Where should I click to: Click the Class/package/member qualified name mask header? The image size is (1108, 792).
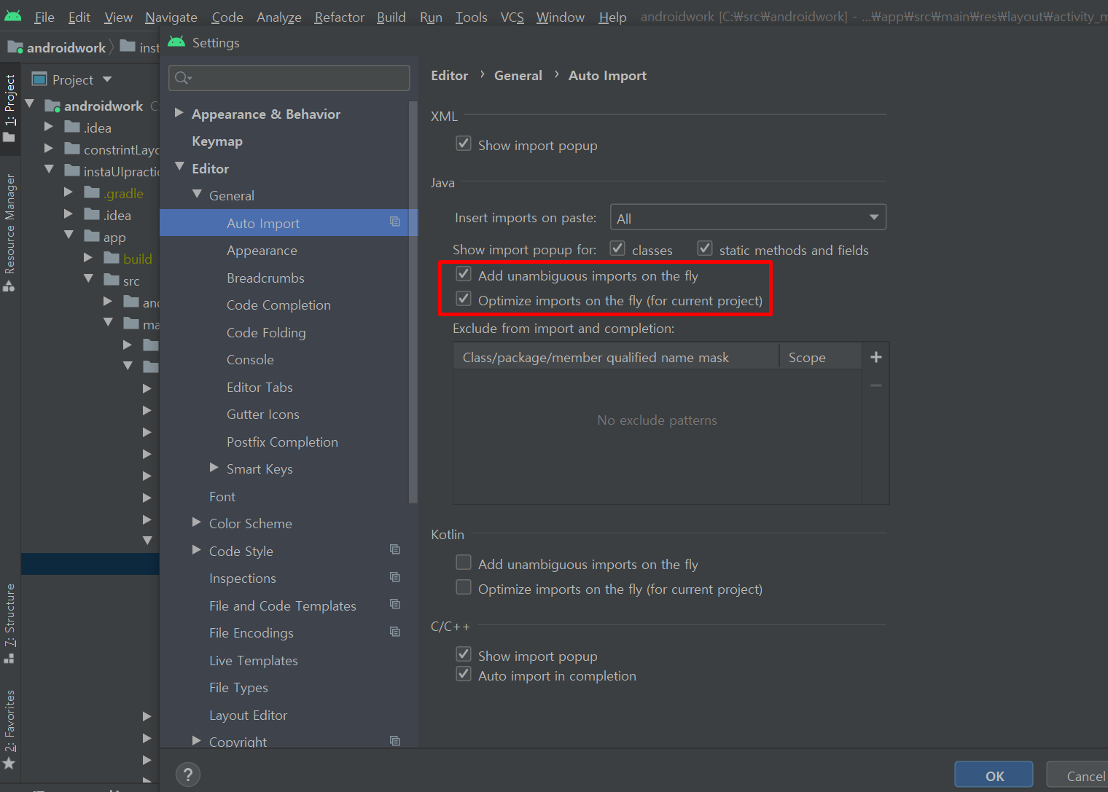pos(616,357)
